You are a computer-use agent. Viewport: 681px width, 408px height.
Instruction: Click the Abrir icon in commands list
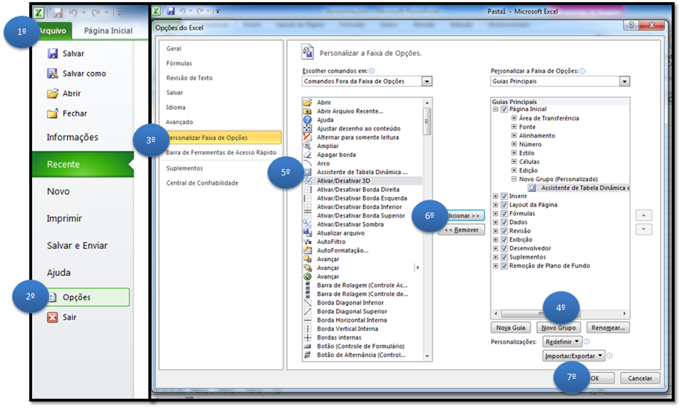coord(308,103)
